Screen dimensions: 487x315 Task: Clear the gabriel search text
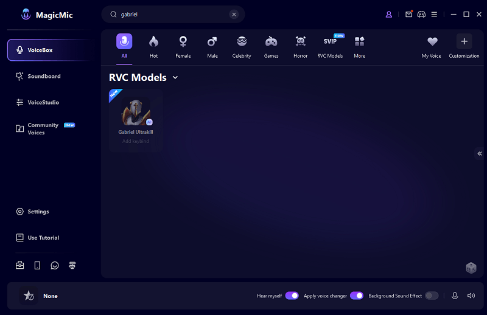coord(234,15)
